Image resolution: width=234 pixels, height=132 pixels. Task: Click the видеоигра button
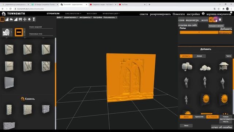192,20
